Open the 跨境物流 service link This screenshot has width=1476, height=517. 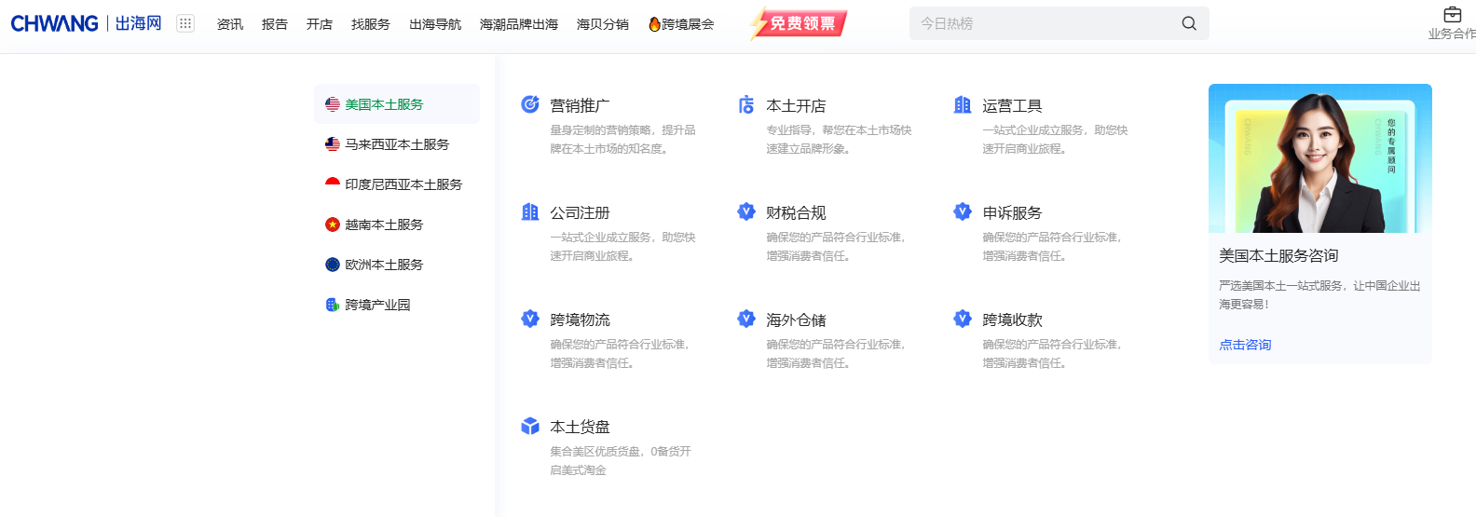(580, 320)
